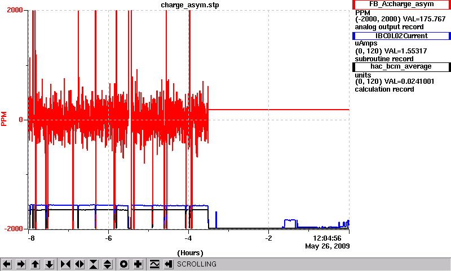Screen dimensions: 451x271
Task: Shift the plot up with the up arrow
Action: [x=36, y=264]
